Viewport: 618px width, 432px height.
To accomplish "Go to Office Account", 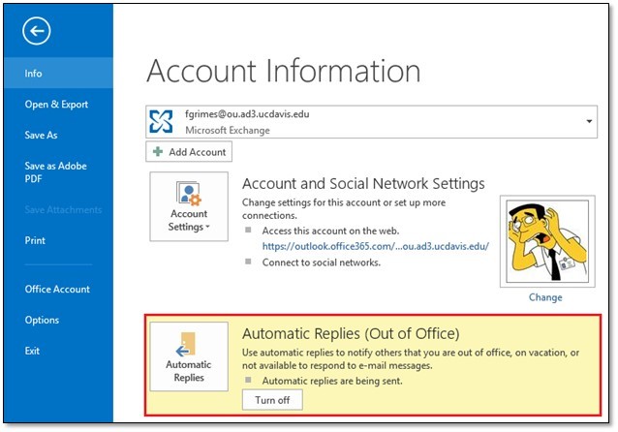I will (57, 289).
